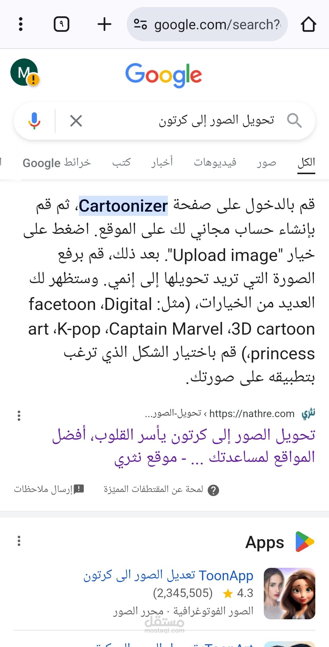Open the tab switcher showing open tabs
This screenshot has width=329, height=647.
click(x=62, y=24)
